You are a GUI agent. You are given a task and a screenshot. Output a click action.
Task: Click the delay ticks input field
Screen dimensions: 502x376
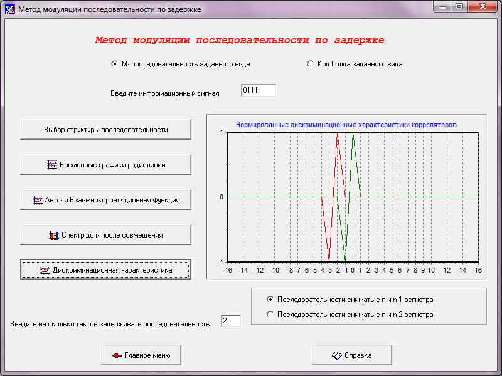(x=231, y=321)
